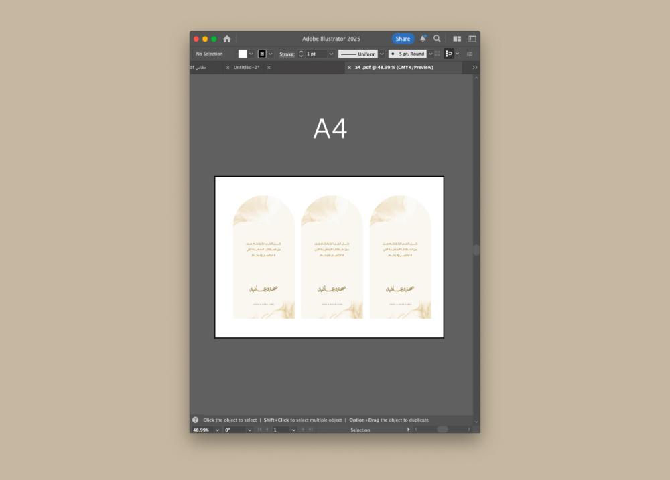Click the Home icon in title bar

[227, 39]
